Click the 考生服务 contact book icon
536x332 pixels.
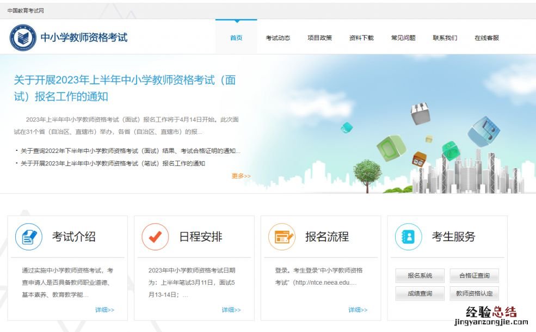409,237
